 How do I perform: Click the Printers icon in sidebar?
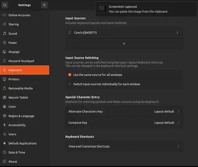pos(4,79)
